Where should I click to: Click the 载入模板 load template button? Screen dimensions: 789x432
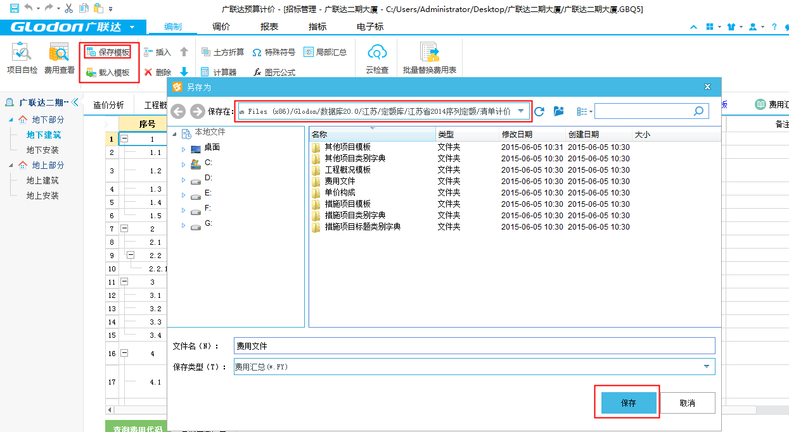pyautogui.click(x=108, y=73)
